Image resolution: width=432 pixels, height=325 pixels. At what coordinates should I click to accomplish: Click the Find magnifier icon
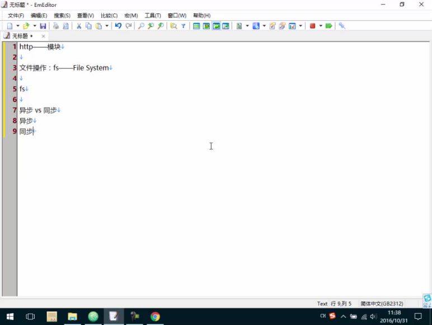click(141, 26)
